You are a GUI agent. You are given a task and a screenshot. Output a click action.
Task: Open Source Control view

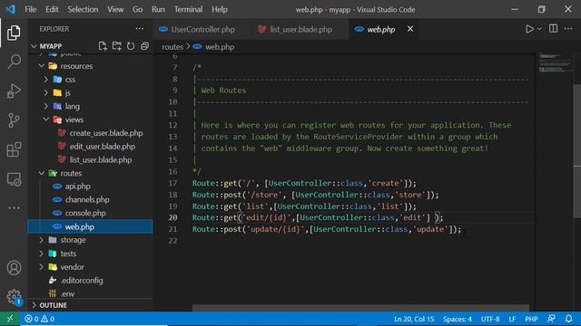(x=14, y=120)
